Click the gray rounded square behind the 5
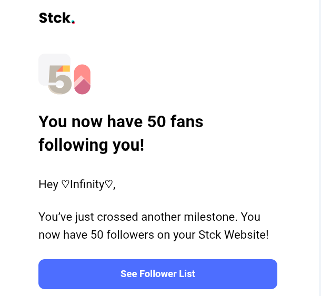 point(45,62)
